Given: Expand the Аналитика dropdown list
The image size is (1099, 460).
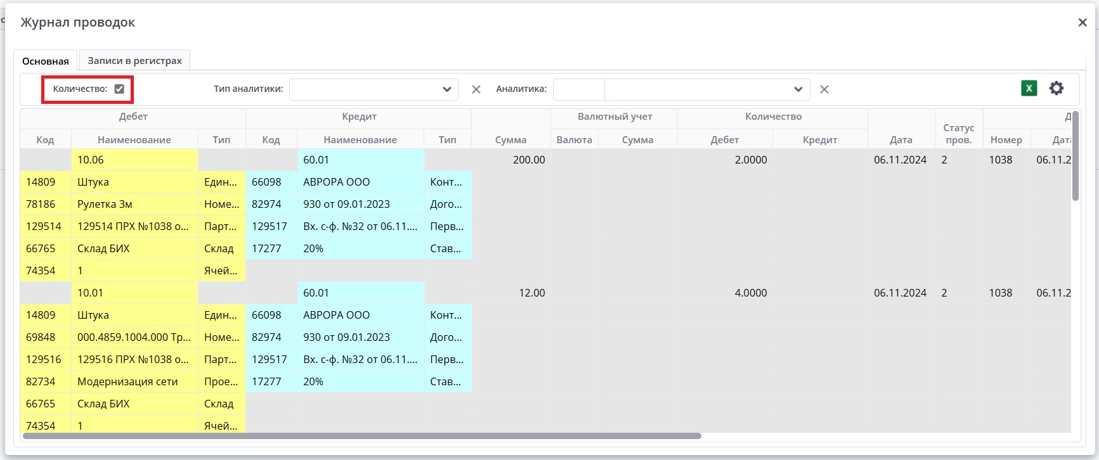Looking at the screenshot, I should 798,89.
